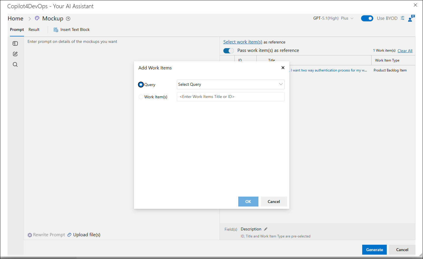Close the Add Work Items dialog
Image resolution: width=423 pixels, height=259 pixels.
coord(283,68)
